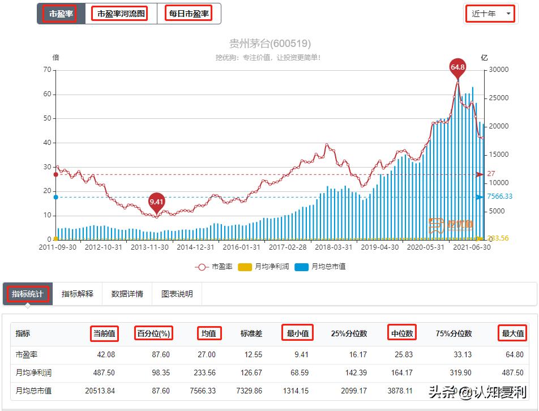The height and width of the screenshot is (411, 539).
Task: Open the 数据详情 tab
Action: (127, 294)
